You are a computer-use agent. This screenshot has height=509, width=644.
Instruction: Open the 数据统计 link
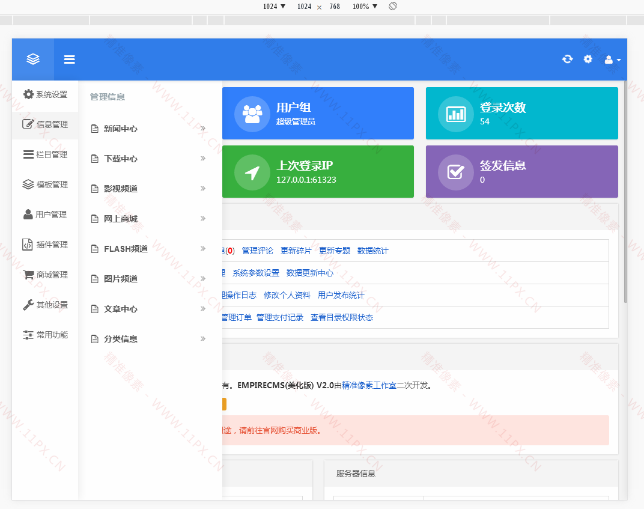click(373, 251)
